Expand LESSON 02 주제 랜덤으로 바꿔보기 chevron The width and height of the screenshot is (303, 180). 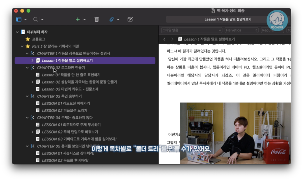(32, 132)
